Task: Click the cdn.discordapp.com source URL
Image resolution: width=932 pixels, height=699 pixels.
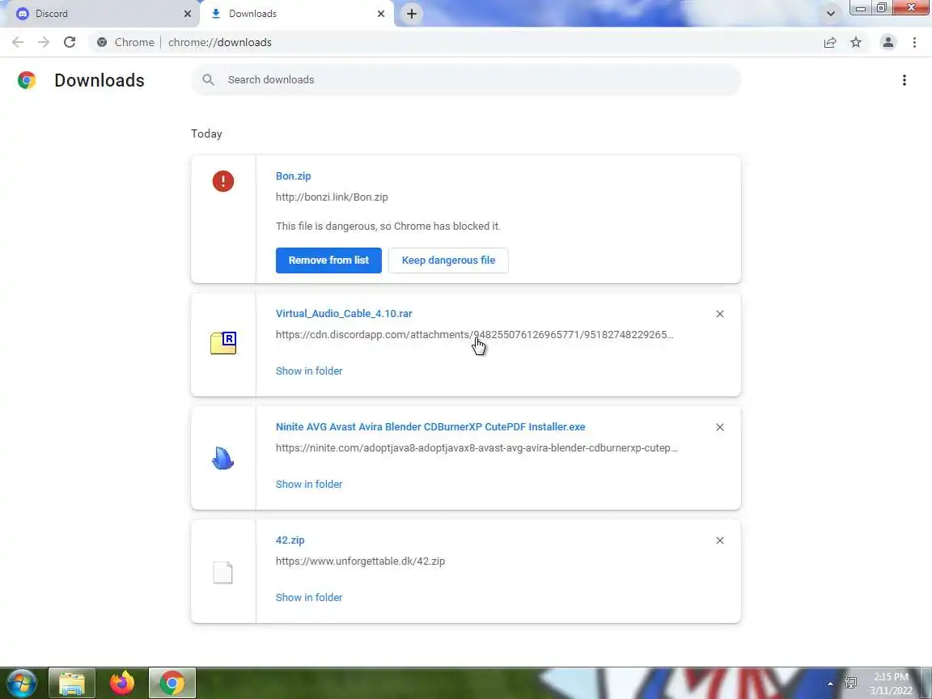Action: pyautogui.click(x=474, y=335)
